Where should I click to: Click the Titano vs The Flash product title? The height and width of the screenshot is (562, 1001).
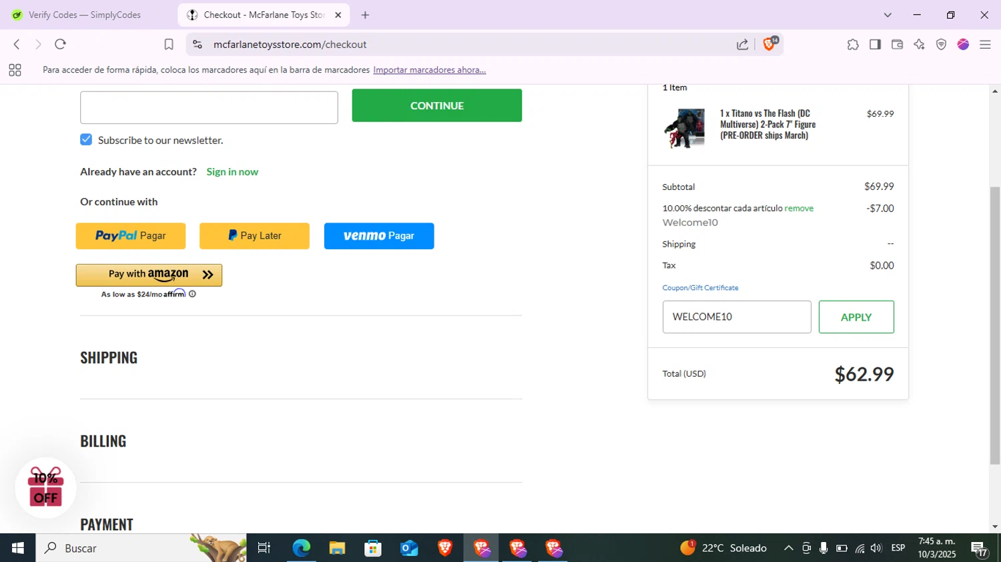pos(767,124)
